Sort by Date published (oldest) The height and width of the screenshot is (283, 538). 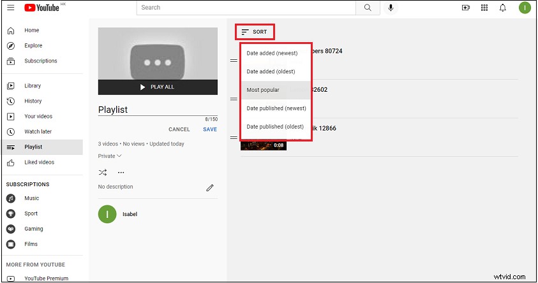click(x=275, y=127)
